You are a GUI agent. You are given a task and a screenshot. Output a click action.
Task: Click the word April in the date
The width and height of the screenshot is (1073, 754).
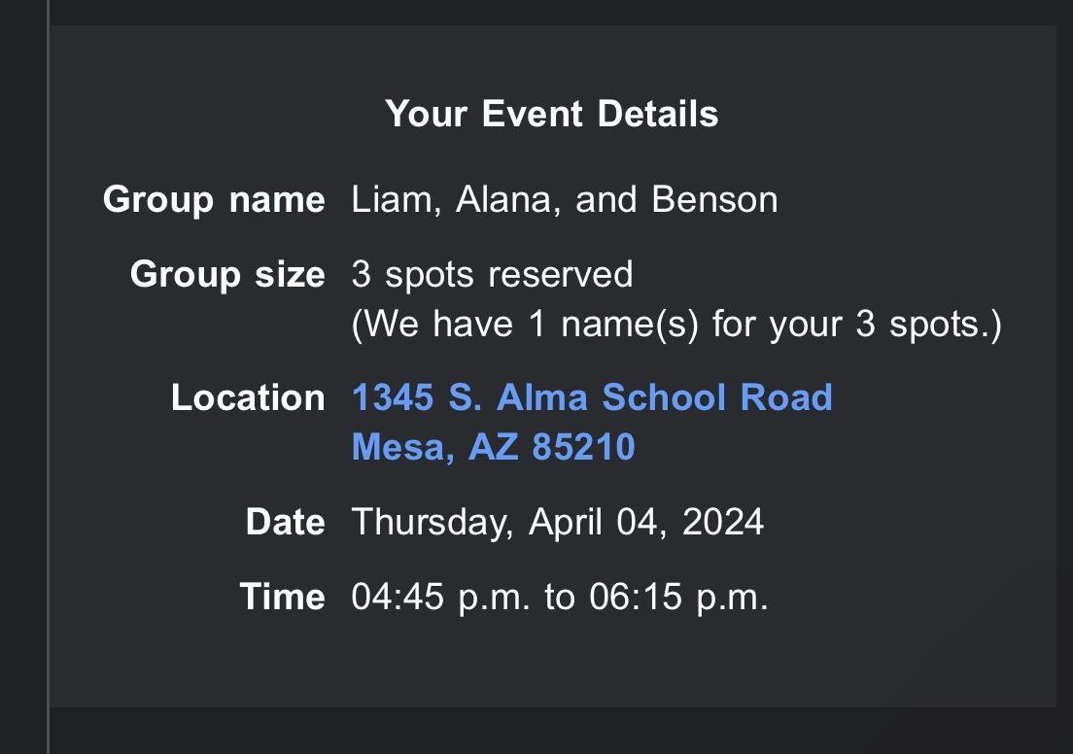tap(567, 522)
